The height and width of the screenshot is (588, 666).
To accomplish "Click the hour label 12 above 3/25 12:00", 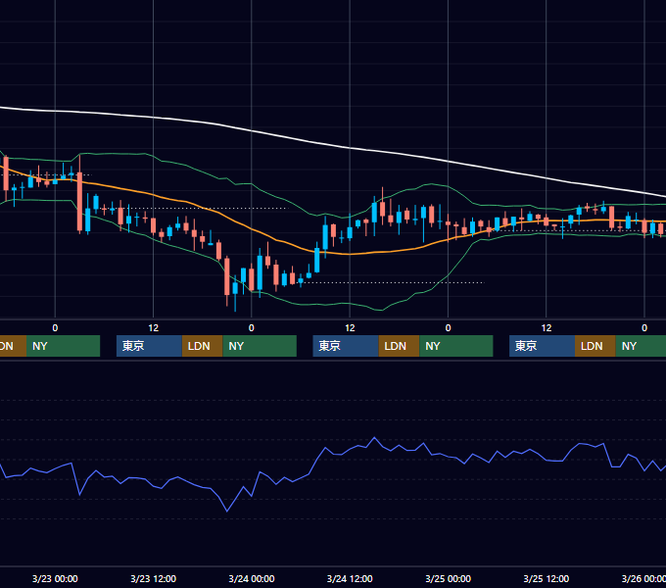I will pyautogui.click(x=547, y=328).
